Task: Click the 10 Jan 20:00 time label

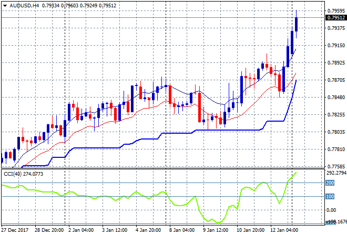Action: click(250, 230)
